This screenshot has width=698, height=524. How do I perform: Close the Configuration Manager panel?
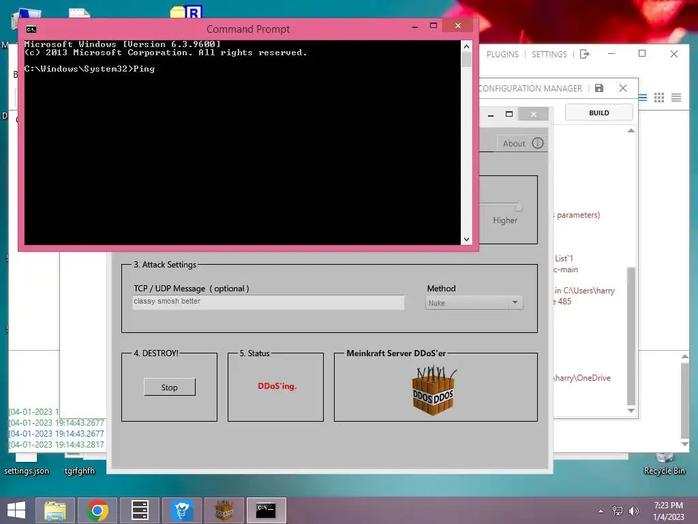click(623, 88)
